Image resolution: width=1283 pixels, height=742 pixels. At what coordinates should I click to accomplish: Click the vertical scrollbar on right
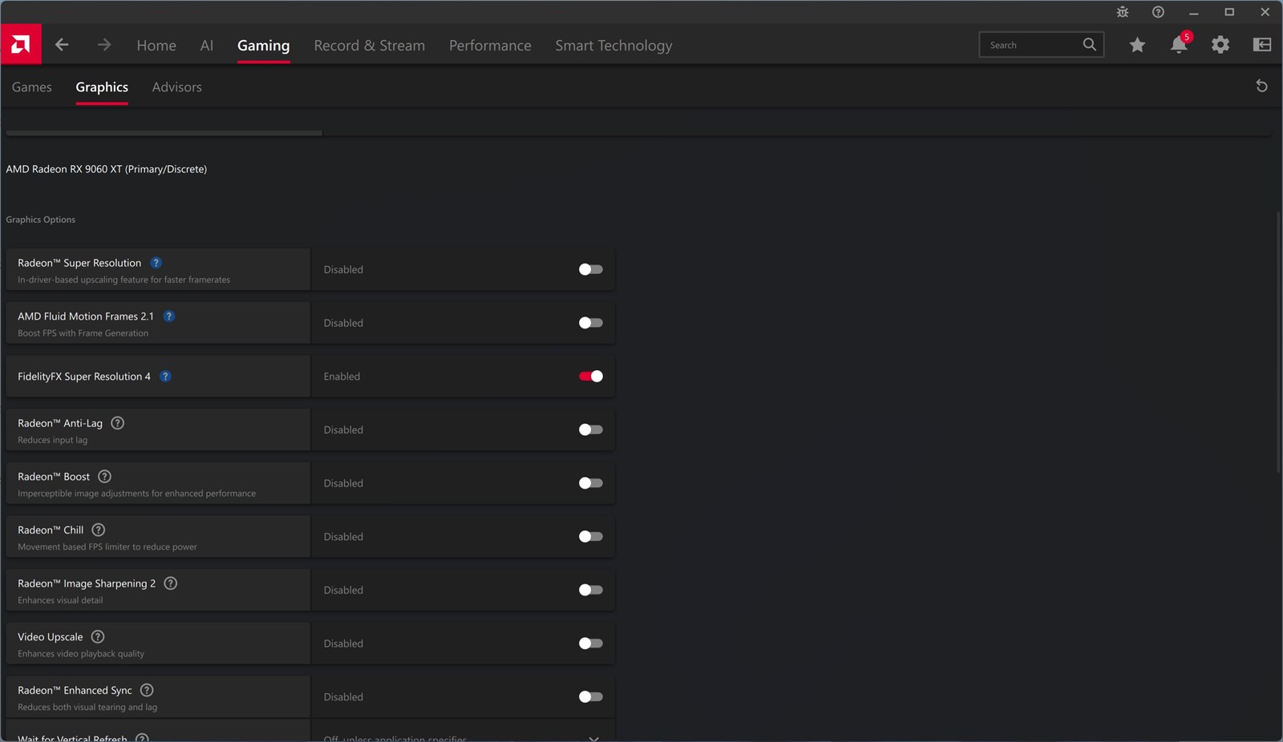pos(1278,341)
